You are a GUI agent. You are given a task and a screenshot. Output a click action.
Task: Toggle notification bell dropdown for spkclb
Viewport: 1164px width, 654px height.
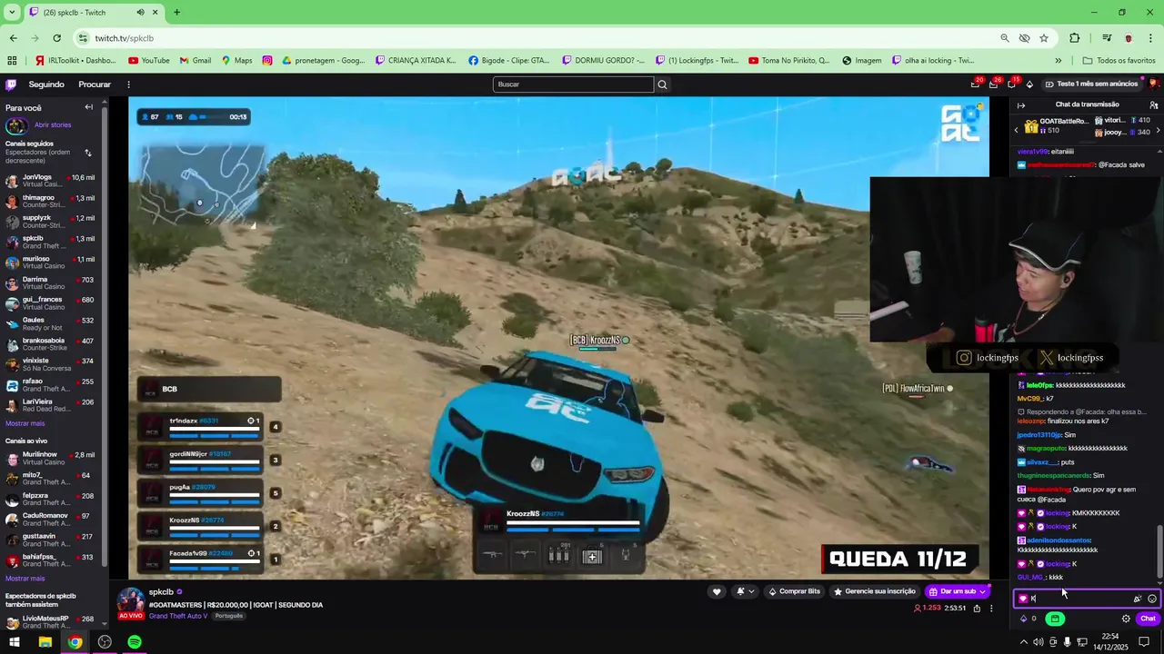point(746,591)
